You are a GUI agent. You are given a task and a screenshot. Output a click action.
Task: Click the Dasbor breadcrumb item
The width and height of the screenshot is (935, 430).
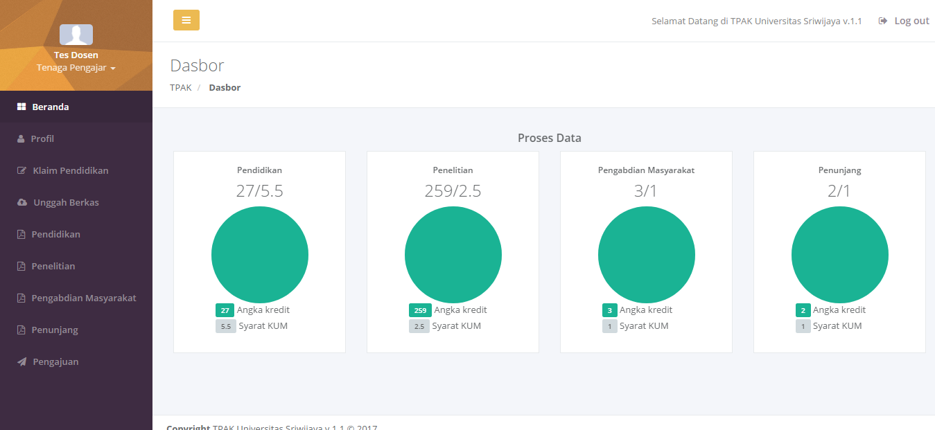point(225,88)
